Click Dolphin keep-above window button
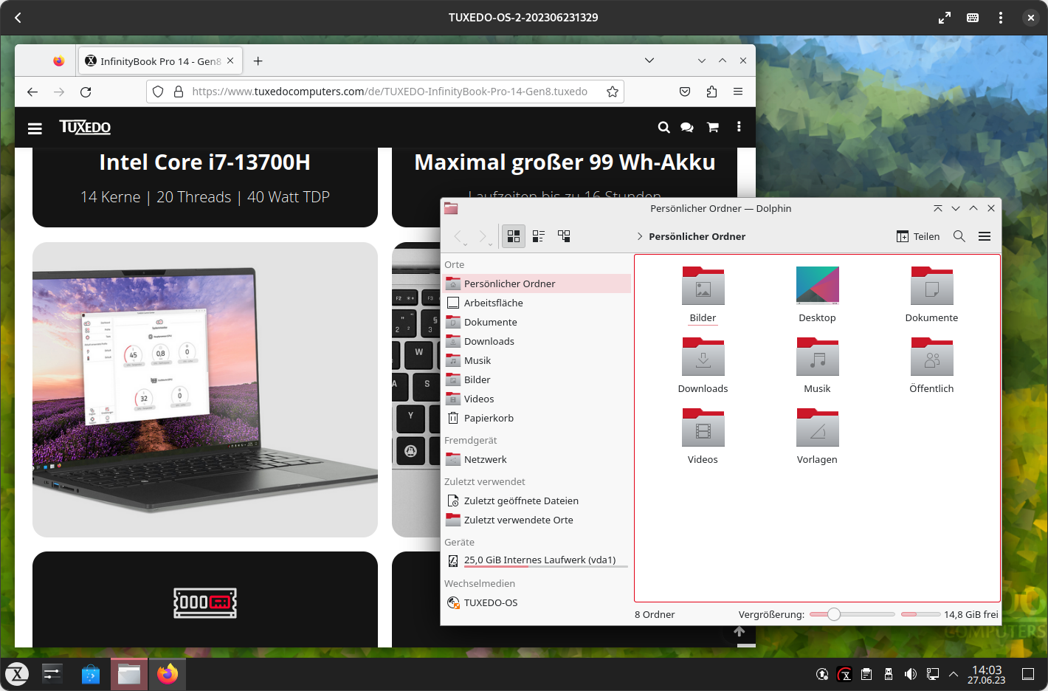 point(938,209)
